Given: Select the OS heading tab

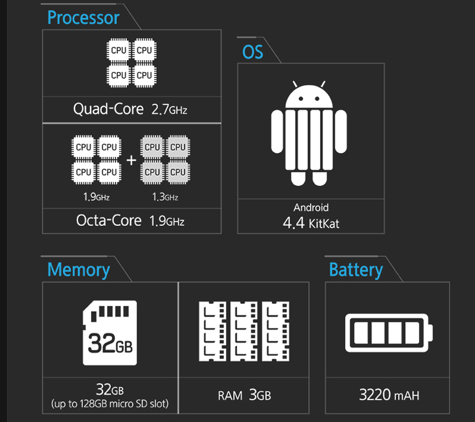Looking at the screenshot, I should [x=253, y=52].
